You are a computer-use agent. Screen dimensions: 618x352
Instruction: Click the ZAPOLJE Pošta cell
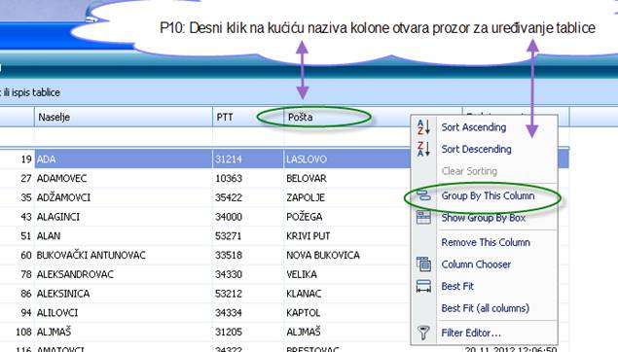346,197
